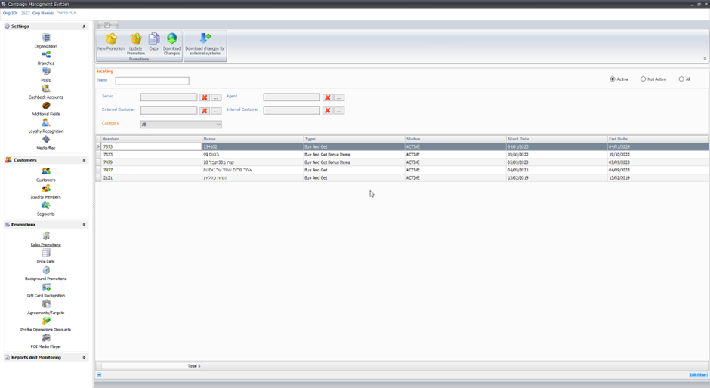This screenshot has height=388, width=710.
Task: Expand Reports And Monitoring section
Action: click(x=84, y=358)
